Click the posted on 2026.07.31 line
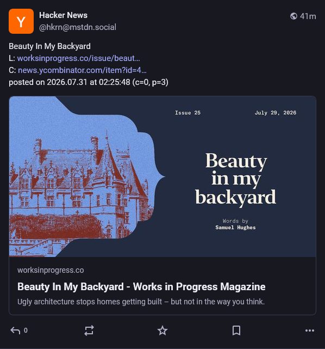This screenshot has height=349, width=325. pos(89,82)
